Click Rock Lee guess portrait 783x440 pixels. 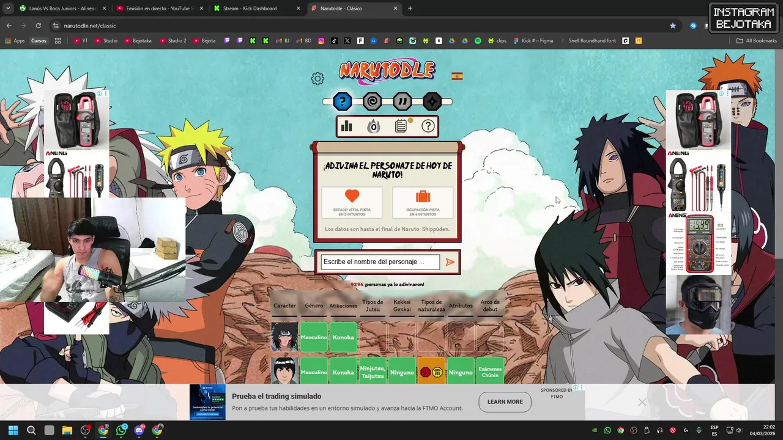coord(284,371)
